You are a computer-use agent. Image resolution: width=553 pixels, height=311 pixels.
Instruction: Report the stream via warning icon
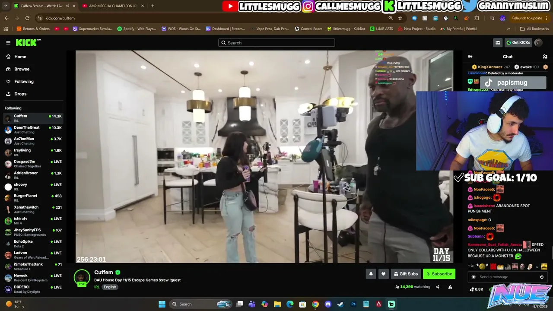[450, 287]
